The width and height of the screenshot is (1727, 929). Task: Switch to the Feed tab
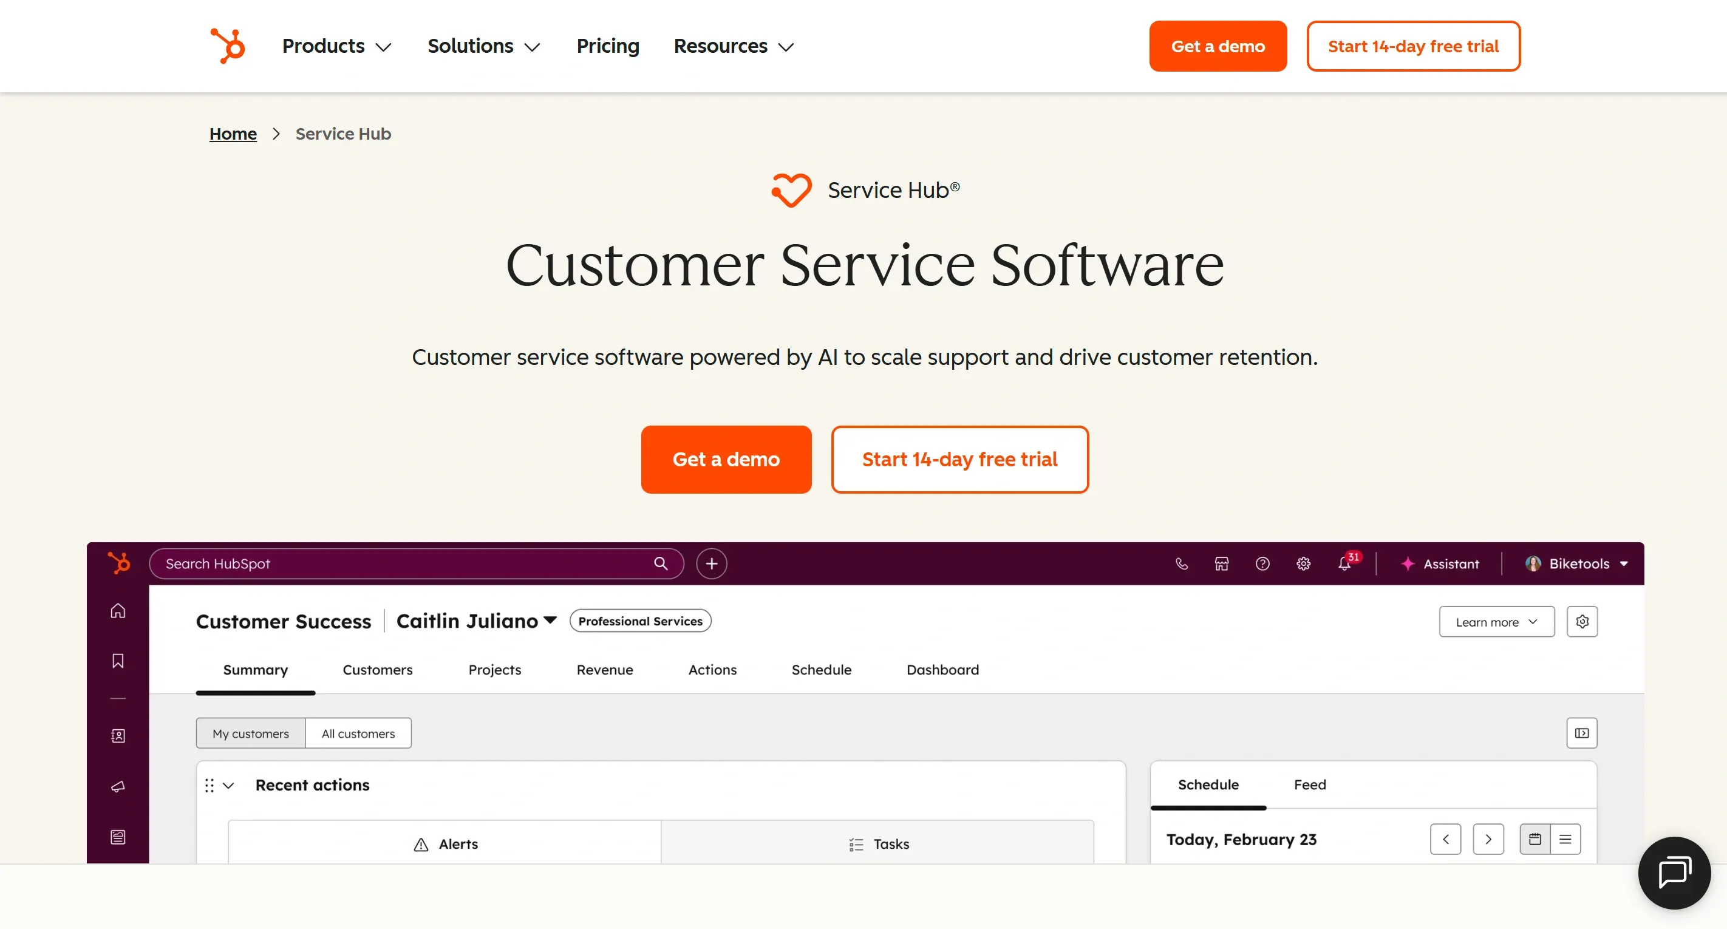(x=1310, y=784)
